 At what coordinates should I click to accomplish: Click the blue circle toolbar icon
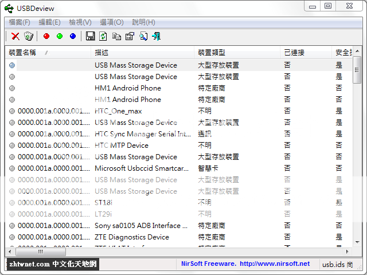73,36
